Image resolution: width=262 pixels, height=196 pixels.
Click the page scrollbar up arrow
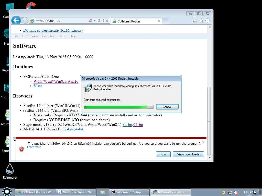[x=210, y=27]
